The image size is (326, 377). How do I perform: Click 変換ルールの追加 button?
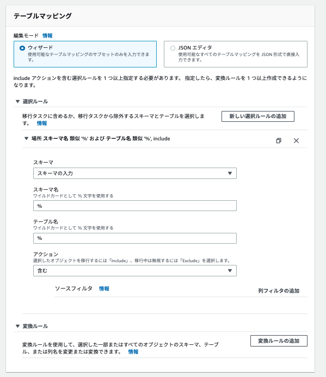click(279, 341)
